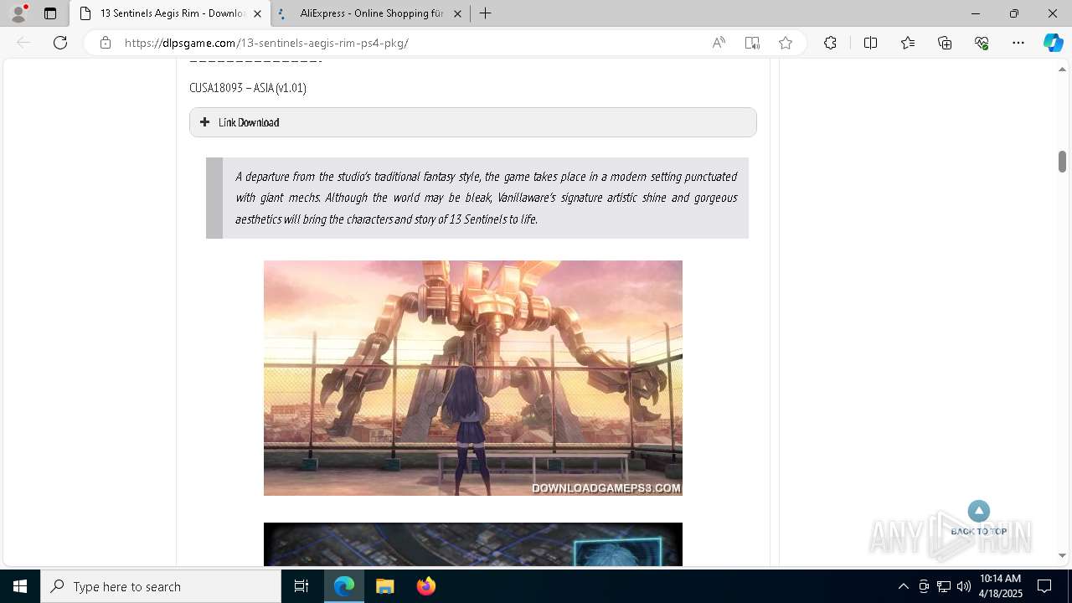Open Task View on the taskbar
This screenshot has height=603, width=1072.
(301, 586)
